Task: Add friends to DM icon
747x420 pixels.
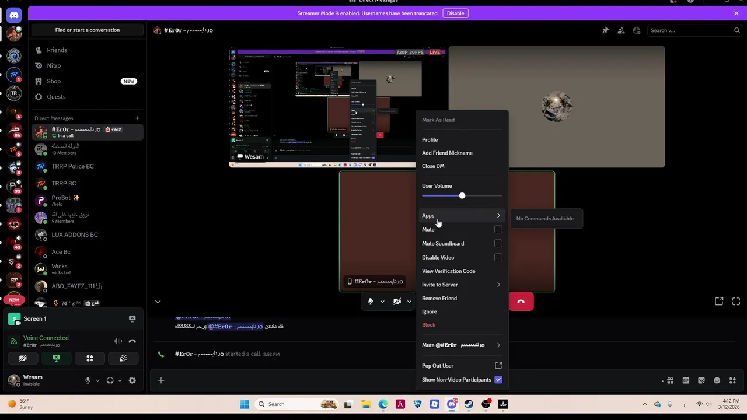Action: [x=621, y=30]
